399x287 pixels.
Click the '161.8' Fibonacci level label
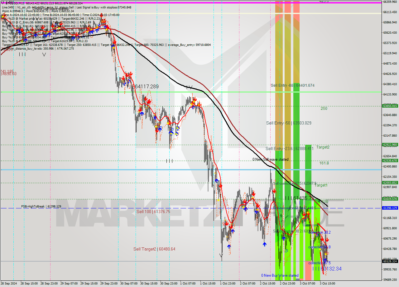point(324,163)
